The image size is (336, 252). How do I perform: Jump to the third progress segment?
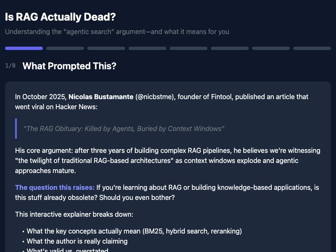tap(106, 48)
